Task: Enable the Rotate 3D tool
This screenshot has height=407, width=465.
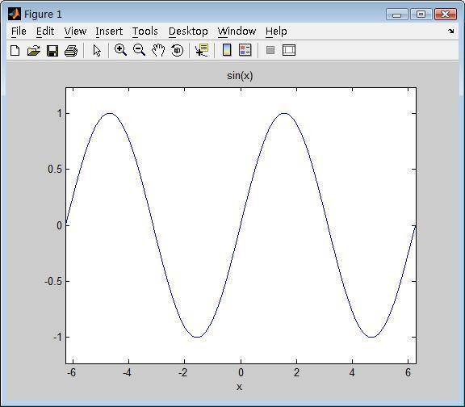Action: [178, 50]
